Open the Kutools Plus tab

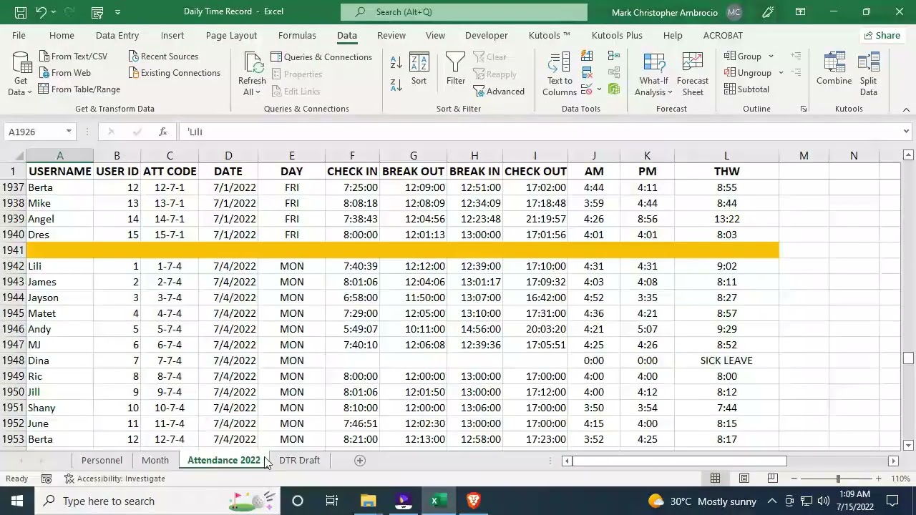tap(617, 35)
